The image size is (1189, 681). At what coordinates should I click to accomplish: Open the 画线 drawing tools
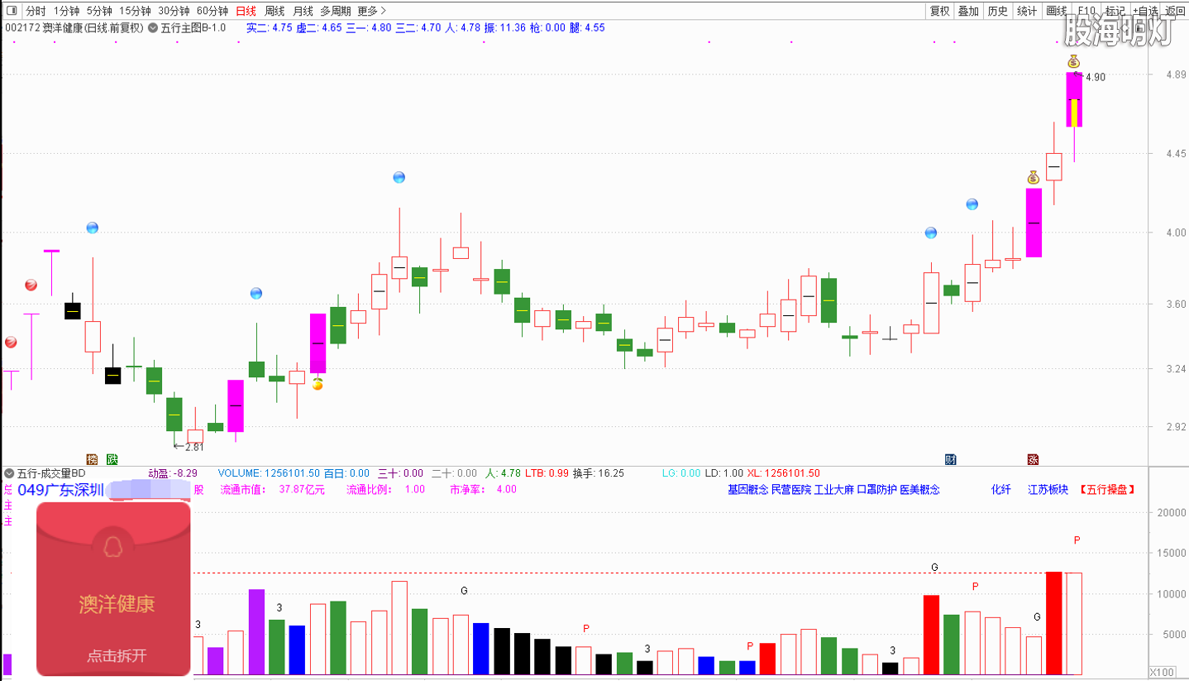(1056, 11)
